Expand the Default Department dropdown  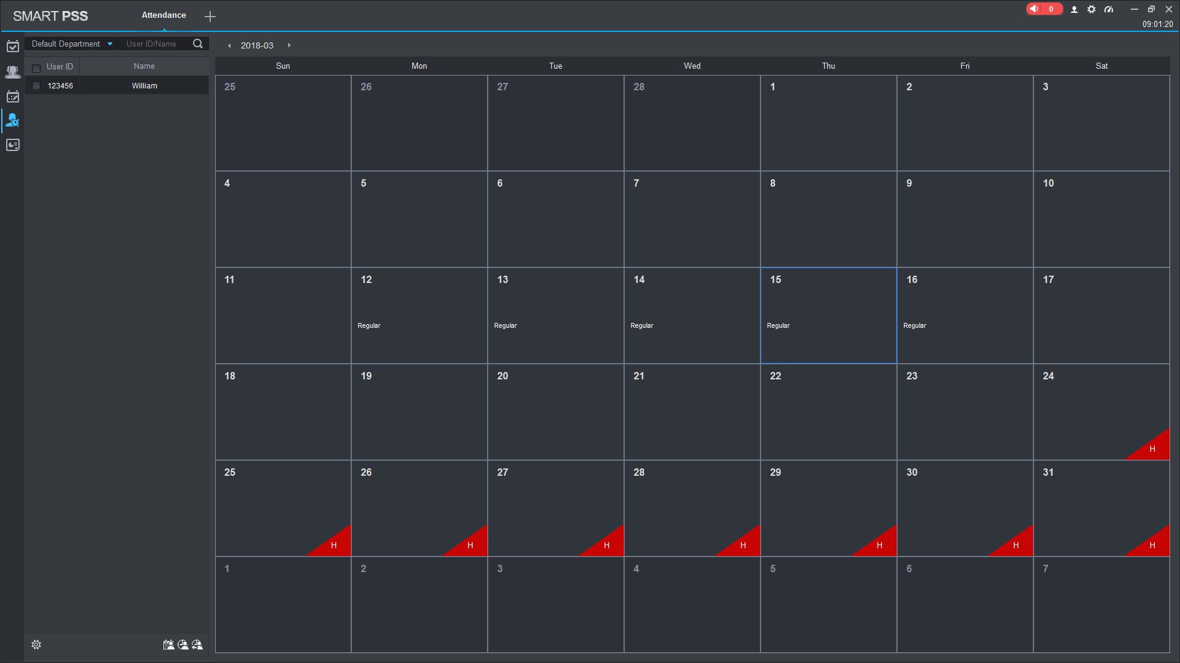(71, 44)
